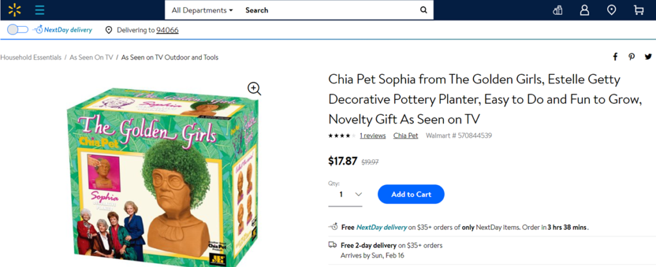
Task: Open the shopping cart
Action: [x=638, y=10]
